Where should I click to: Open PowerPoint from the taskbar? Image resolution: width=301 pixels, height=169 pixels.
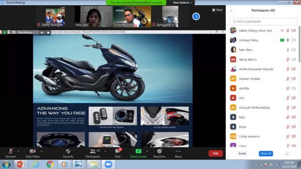click(21, 164)
